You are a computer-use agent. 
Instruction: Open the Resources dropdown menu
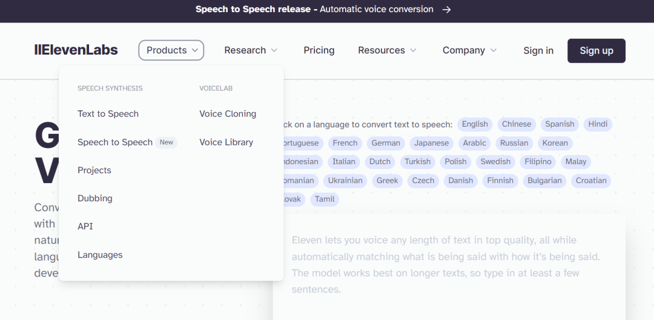[x=387, y=50]
